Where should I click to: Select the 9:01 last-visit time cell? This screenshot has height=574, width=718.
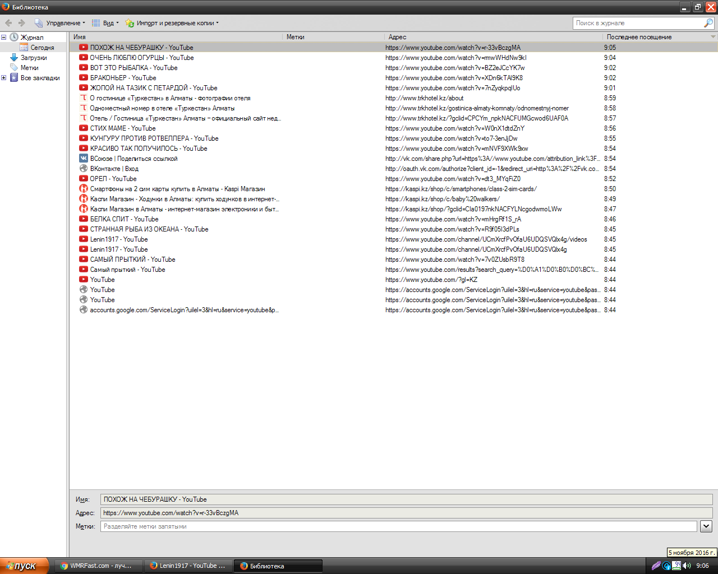coord(610,88)
